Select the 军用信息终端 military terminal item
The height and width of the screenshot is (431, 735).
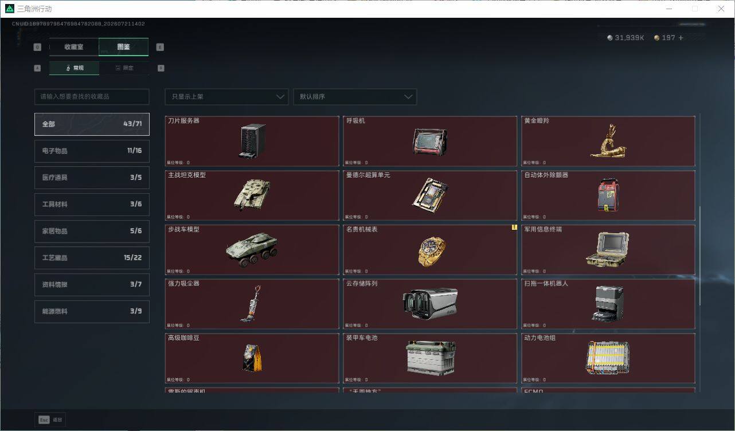[608, 249]
